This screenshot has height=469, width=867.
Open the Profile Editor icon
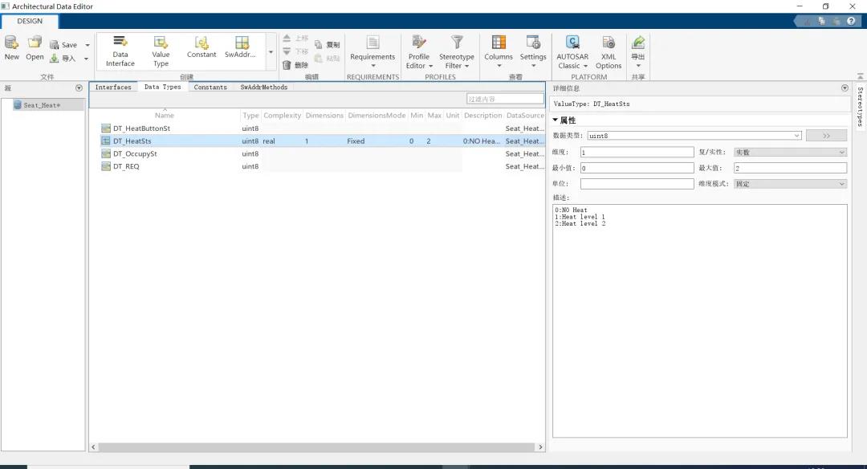tap(418, 43)
